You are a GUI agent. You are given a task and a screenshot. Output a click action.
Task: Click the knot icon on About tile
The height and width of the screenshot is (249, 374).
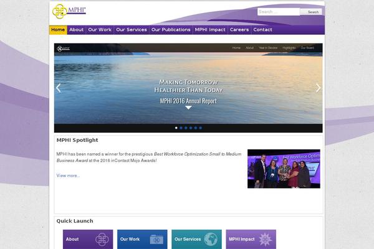(102, 239)
